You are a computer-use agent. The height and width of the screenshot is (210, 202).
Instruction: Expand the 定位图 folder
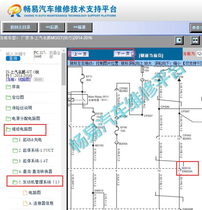tap(18, 97)
